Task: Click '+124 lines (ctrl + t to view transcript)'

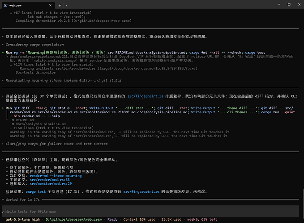Action: click(54, 64)
